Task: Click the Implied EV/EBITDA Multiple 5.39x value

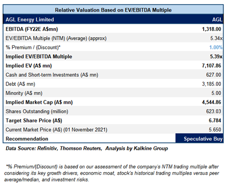Action: (x=216, y=57)
